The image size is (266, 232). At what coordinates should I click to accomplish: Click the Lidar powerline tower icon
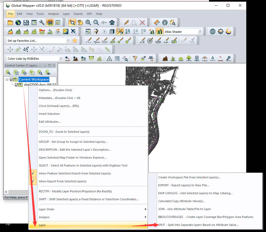click(x=205, y=58)
